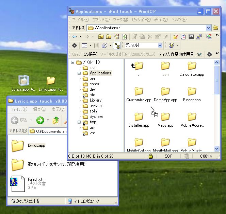Select the private folder in the tree
Screen dimensions: 226x214
(96, 106)
